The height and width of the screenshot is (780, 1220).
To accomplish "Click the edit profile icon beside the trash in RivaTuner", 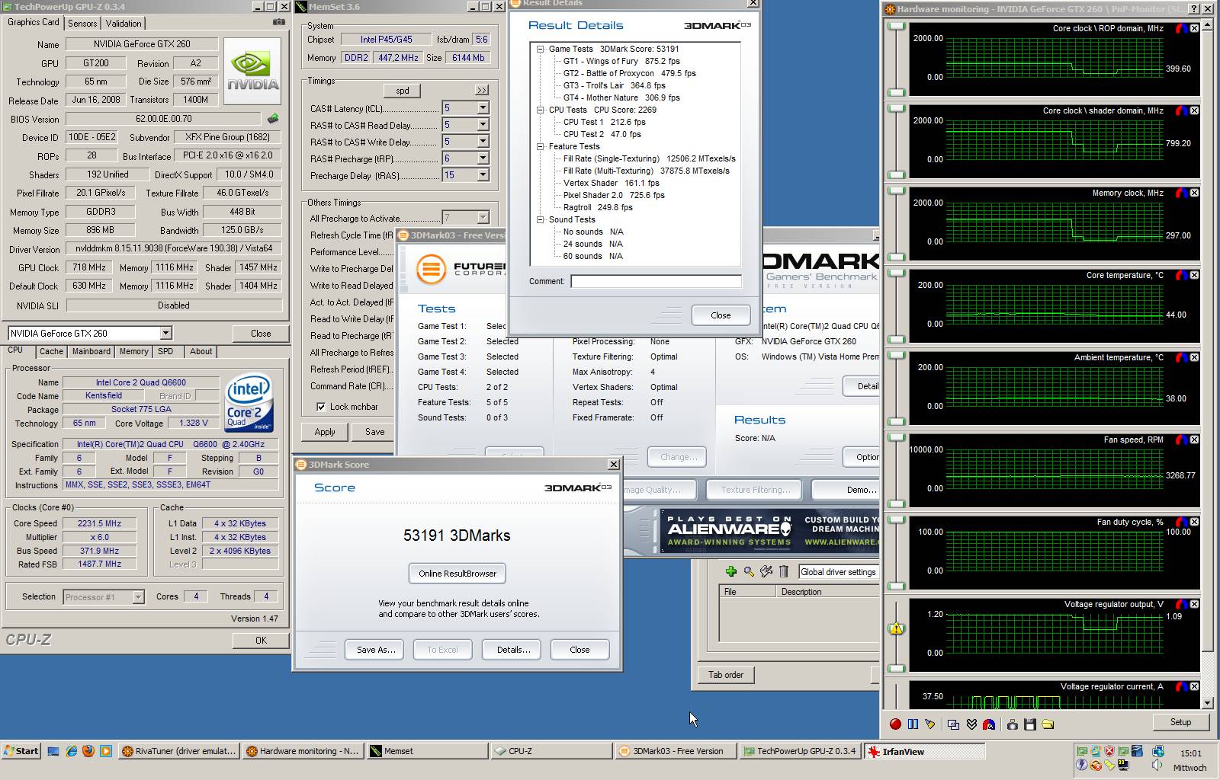I will 766,571.
